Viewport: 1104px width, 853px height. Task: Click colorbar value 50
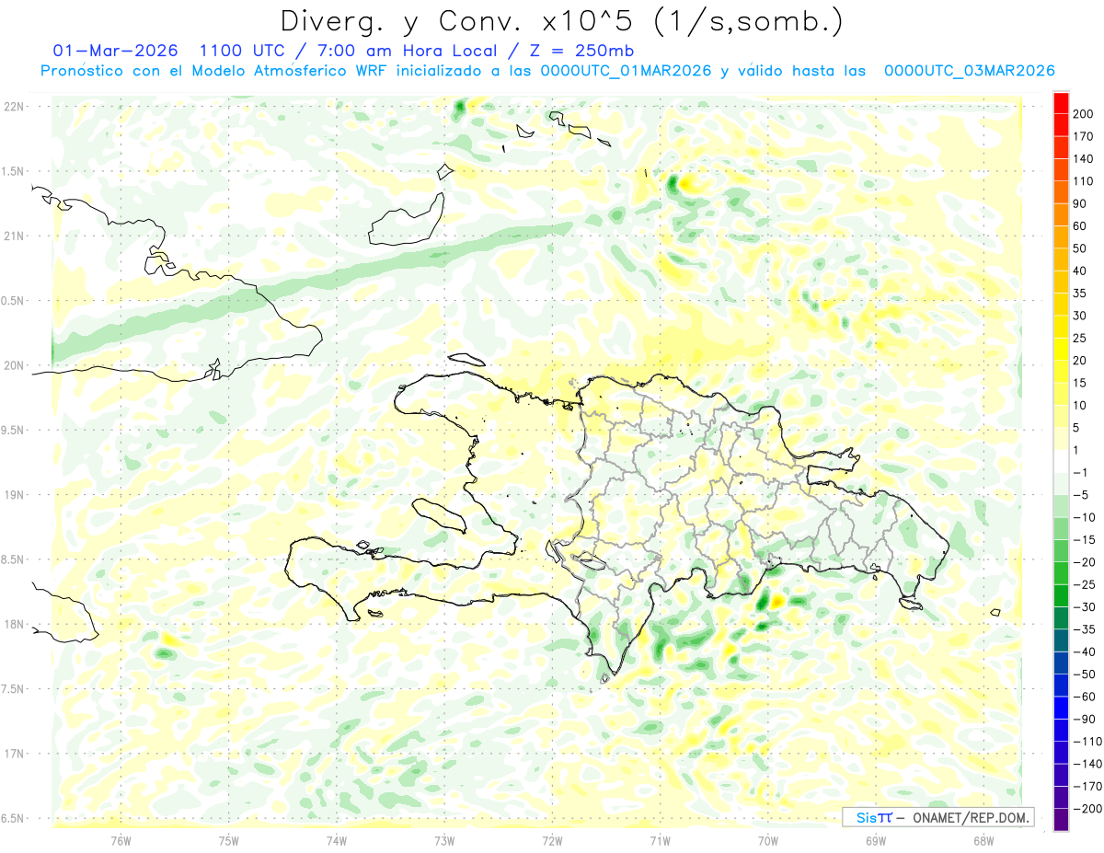tap(1081, 248)
